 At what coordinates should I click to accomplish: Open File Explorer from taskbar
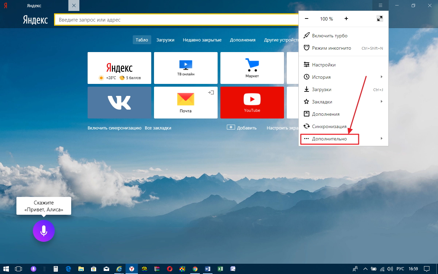point(81,269)
